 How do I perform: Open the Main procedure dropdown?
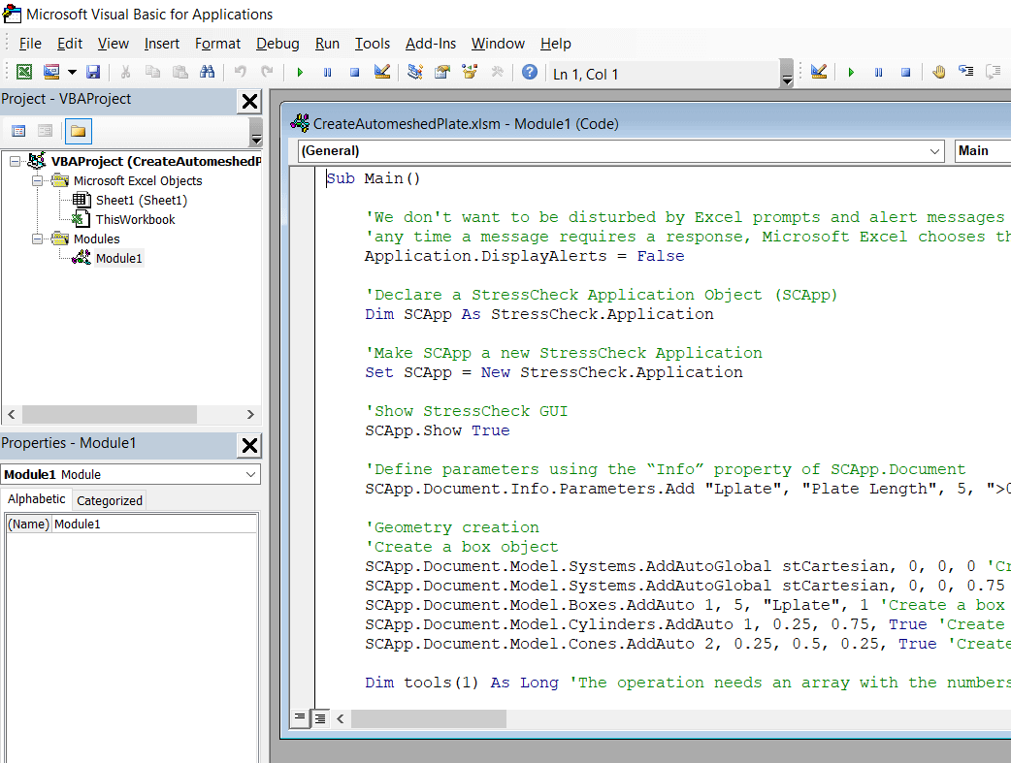pos(982,151)
